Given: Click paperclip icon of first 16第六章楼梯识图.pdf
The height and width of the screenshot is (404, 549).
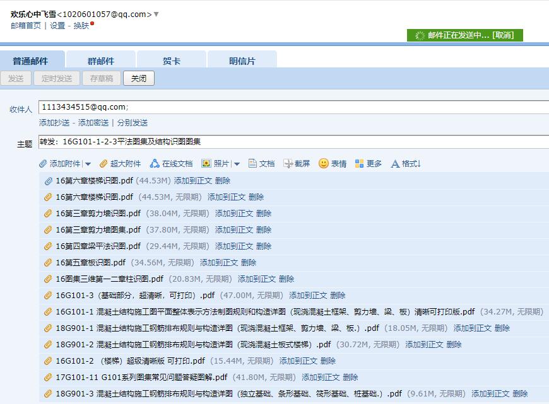Looking at the screenshot, I should tap(49, 181).
